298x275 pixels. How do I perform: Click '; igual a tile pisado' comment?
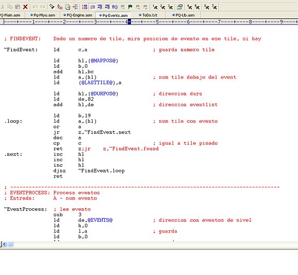(x=185, y=143)
